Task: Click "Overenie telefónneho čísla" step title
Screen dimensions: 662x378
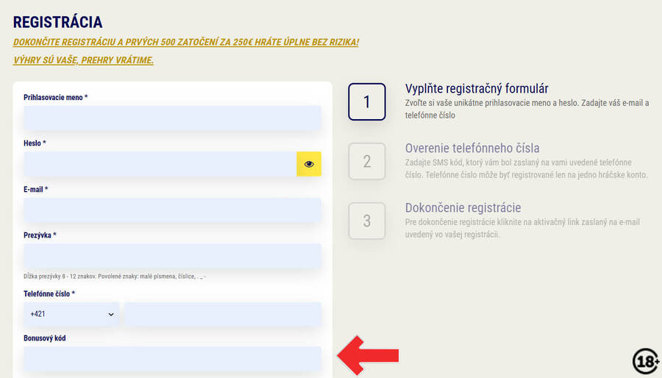Action: 472,148
